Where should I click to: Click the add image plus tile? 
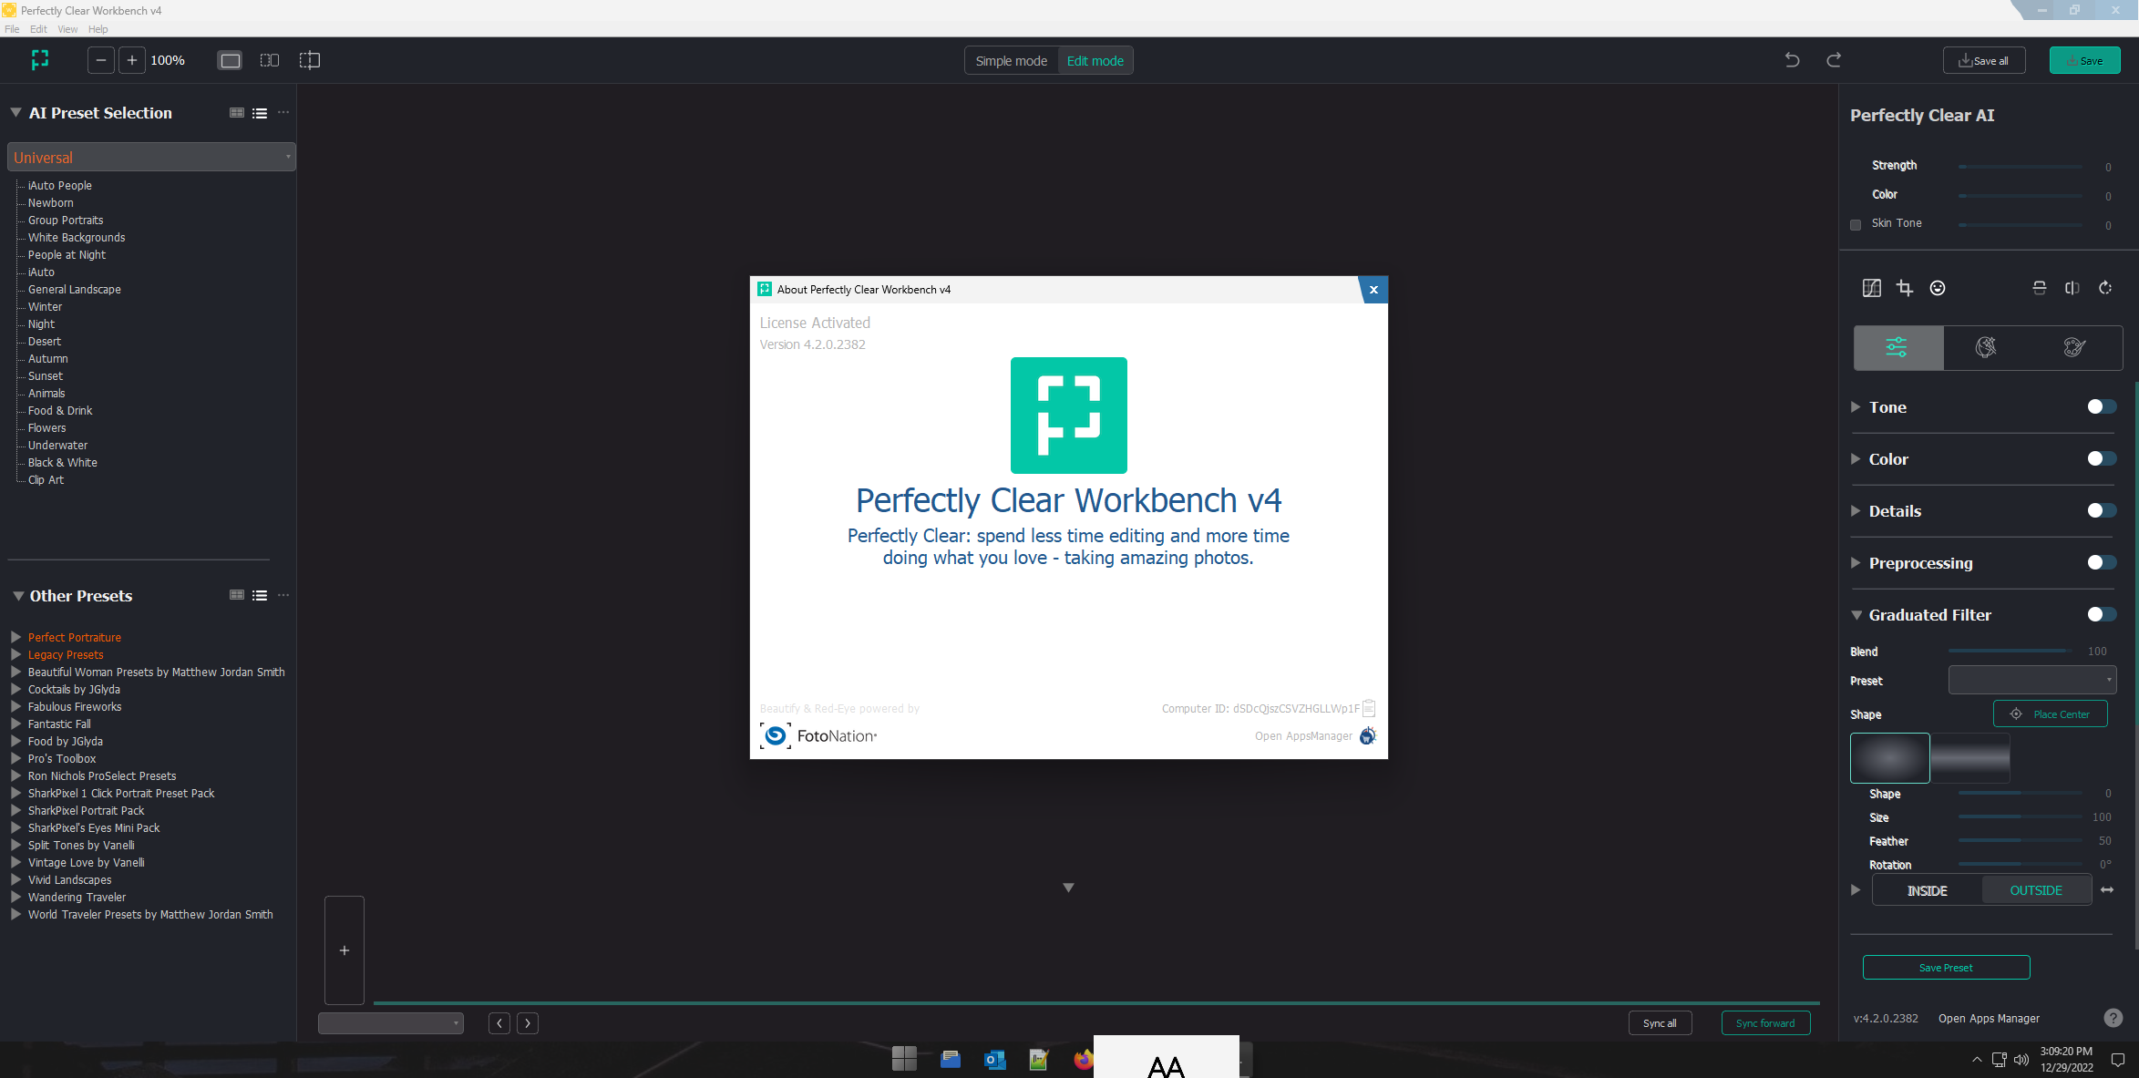pos(345,950)
